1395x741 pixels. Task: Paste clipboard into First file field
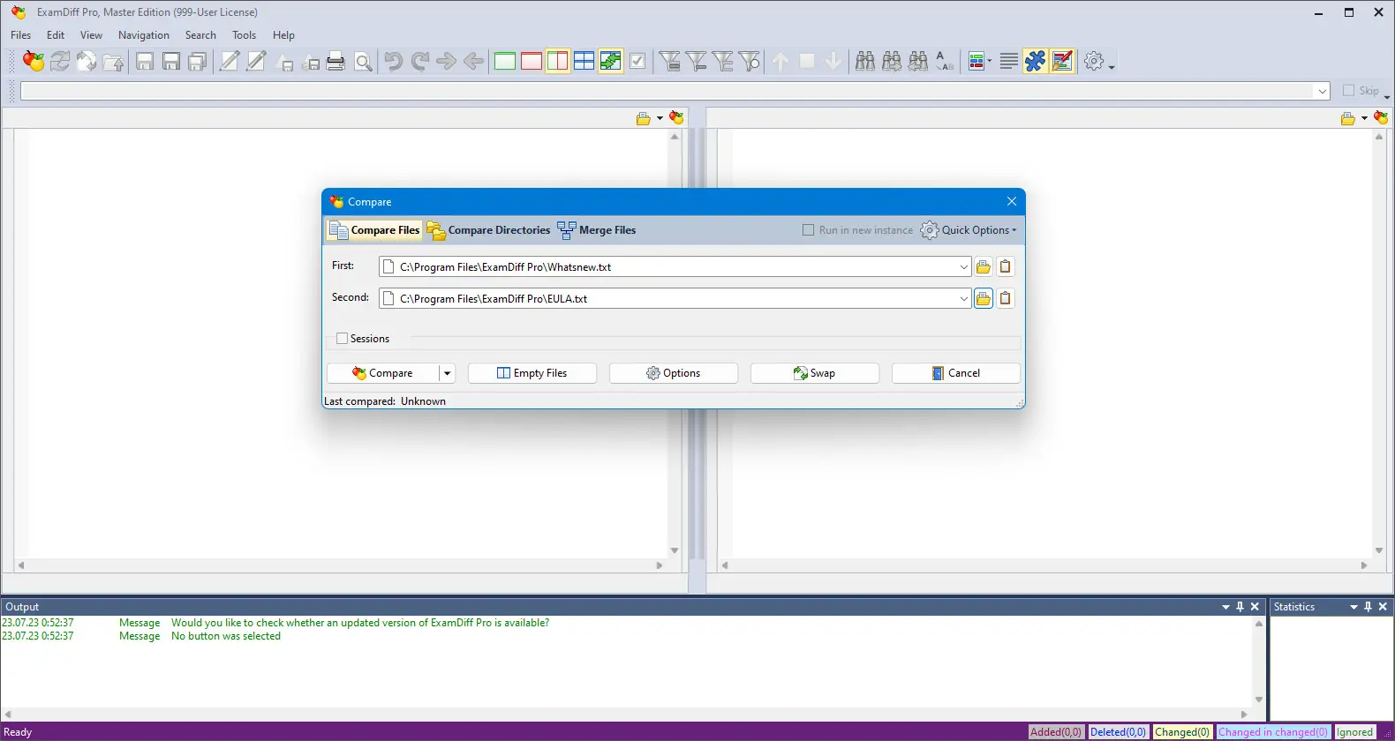(x=1005, y=266)
